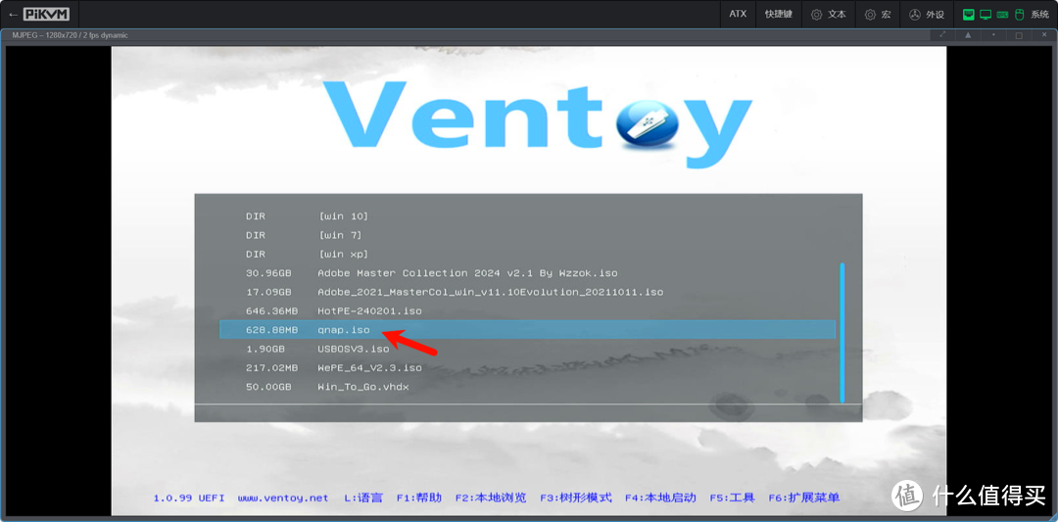Screen dimensions: 1058x522
Task: Click the dot original-size icon in the stream window
Action: 993,34
